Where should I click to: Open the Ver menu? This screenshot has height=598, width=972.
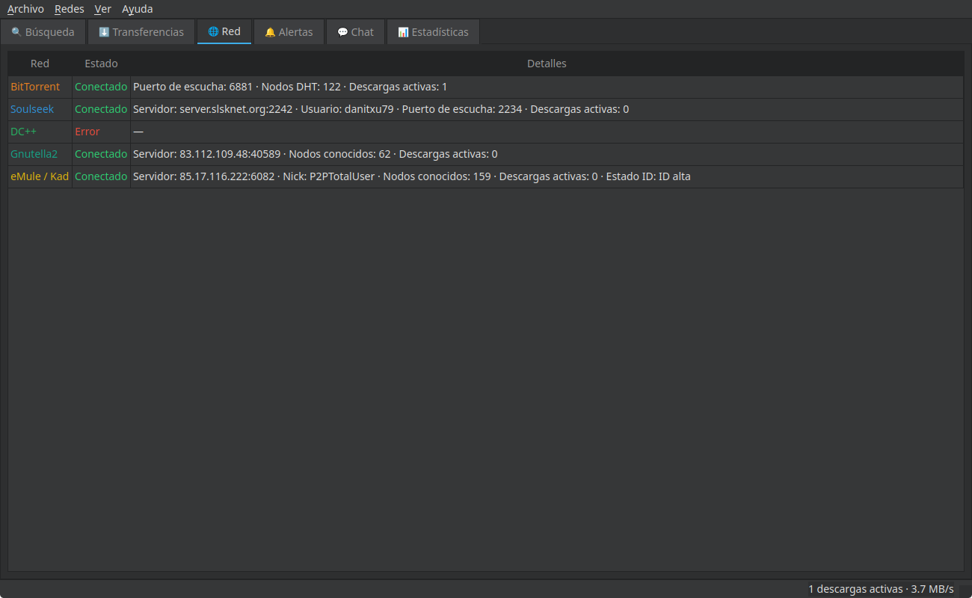(x=103, y=9)
